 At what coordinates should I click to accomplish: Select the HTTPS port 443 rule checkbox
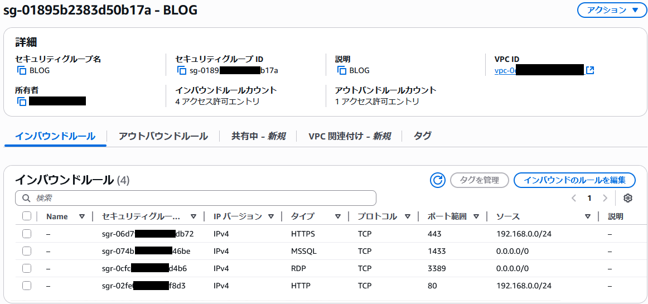[x=27, y=234]
